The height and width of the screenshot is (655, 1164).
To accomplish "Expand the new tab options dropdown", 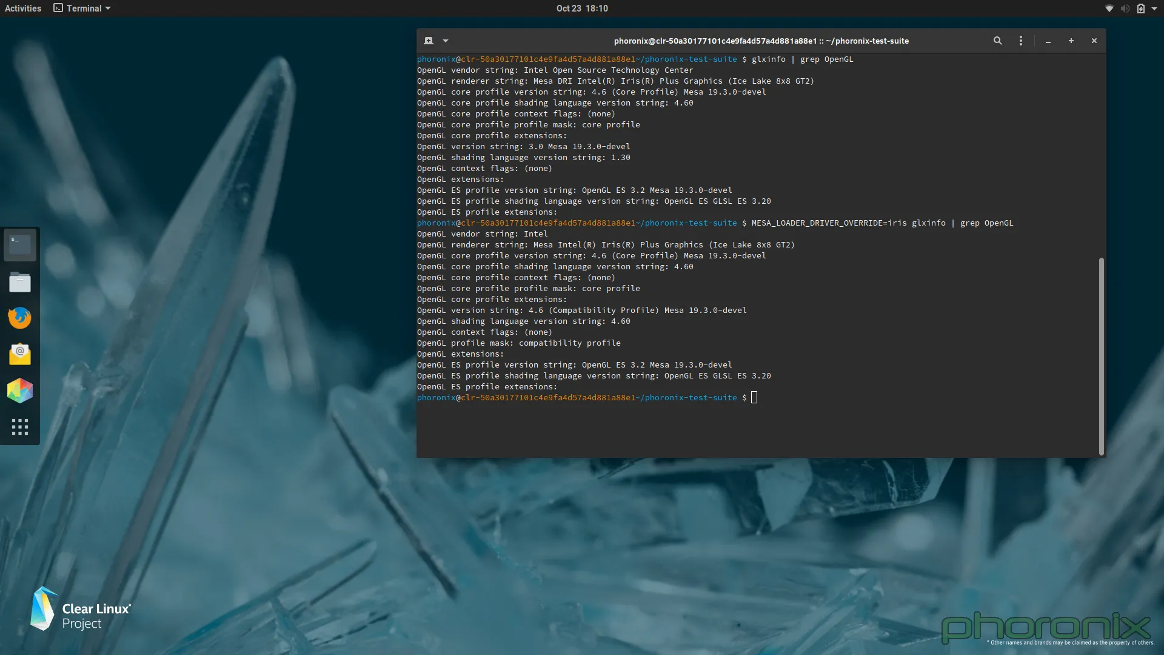I will click(446, 41).
